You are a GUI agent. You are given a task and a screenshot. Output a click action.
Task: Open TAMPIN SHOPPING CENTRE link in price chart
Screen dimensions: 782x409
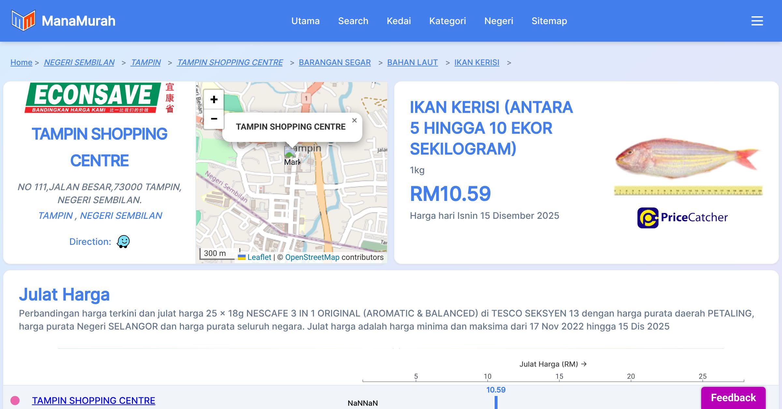point(94,400)
